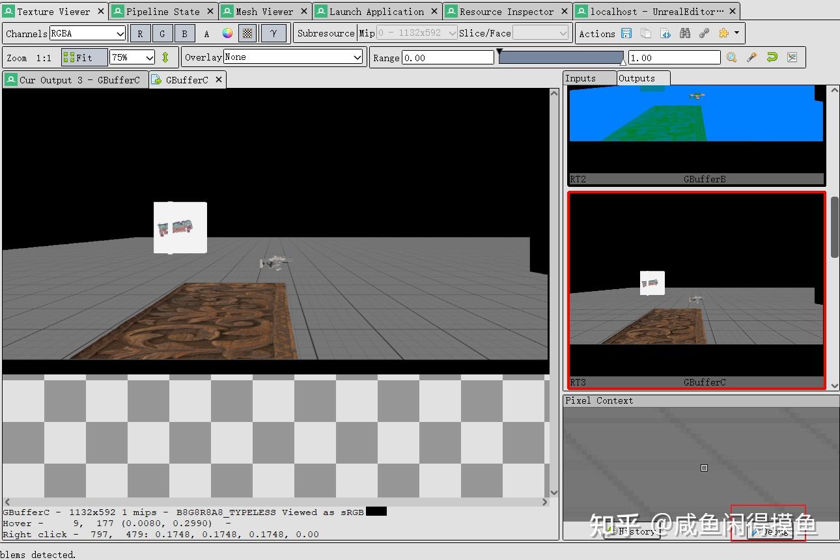
Task: Auto-fit range with the magnifier icon
Action: click(x=732, y=57)
